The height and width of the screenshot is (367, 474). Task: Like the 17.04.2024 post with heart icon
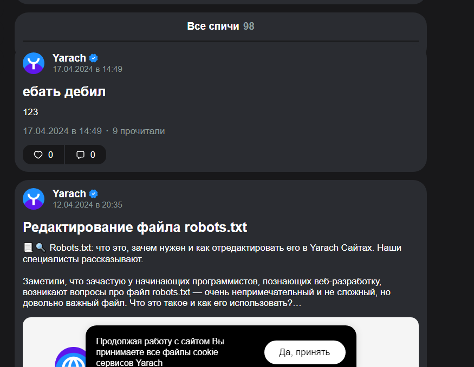(x=43, y=155)
